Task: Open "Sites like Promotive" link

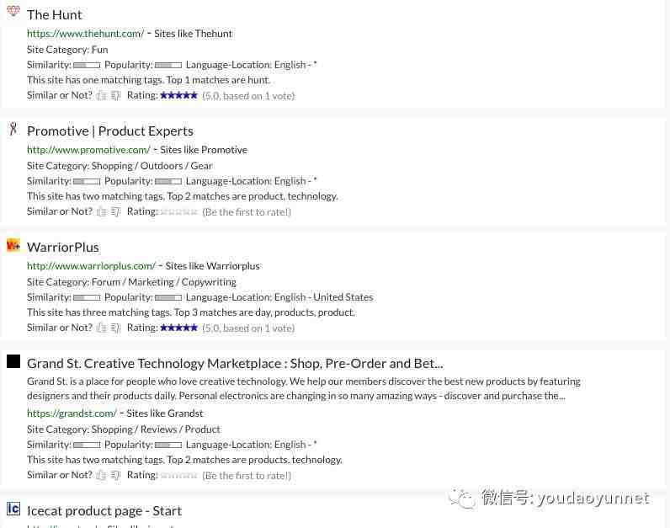Action: tap(204, 150)
